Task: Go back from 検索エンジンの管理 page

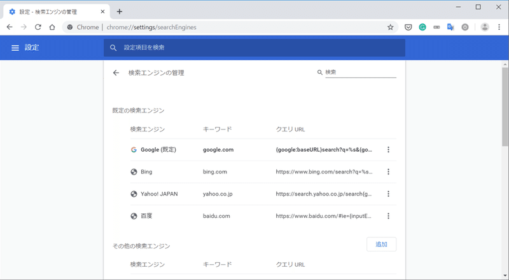Action: coord(116,73)
